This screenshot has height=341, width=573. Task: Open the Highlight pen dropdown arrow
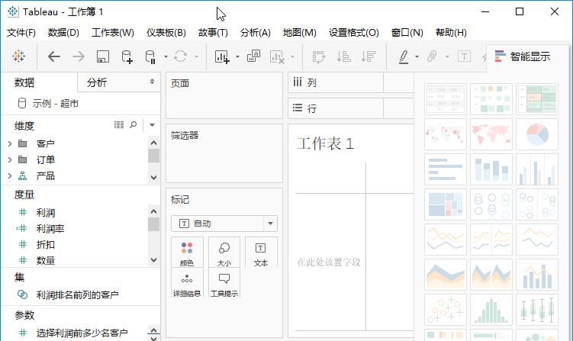(x=417, y=56)
